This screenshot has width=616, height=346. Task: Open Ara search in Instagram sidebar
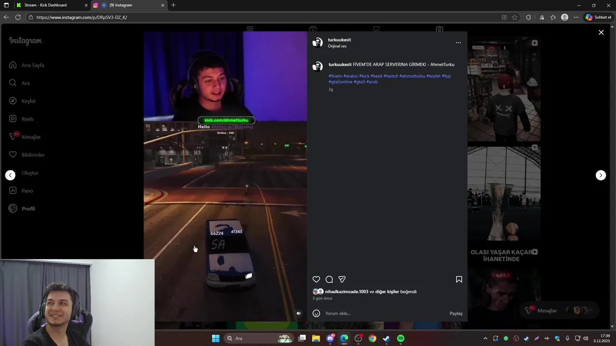[19, 83]
